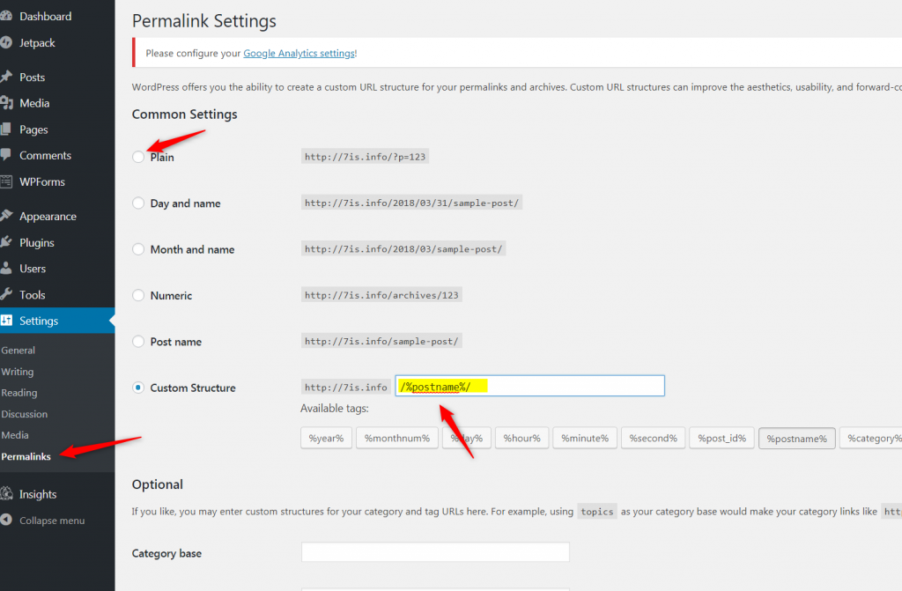Click the Dashboard gauge icon
Screen dimensions: 902x591
[x=6, y=16]
